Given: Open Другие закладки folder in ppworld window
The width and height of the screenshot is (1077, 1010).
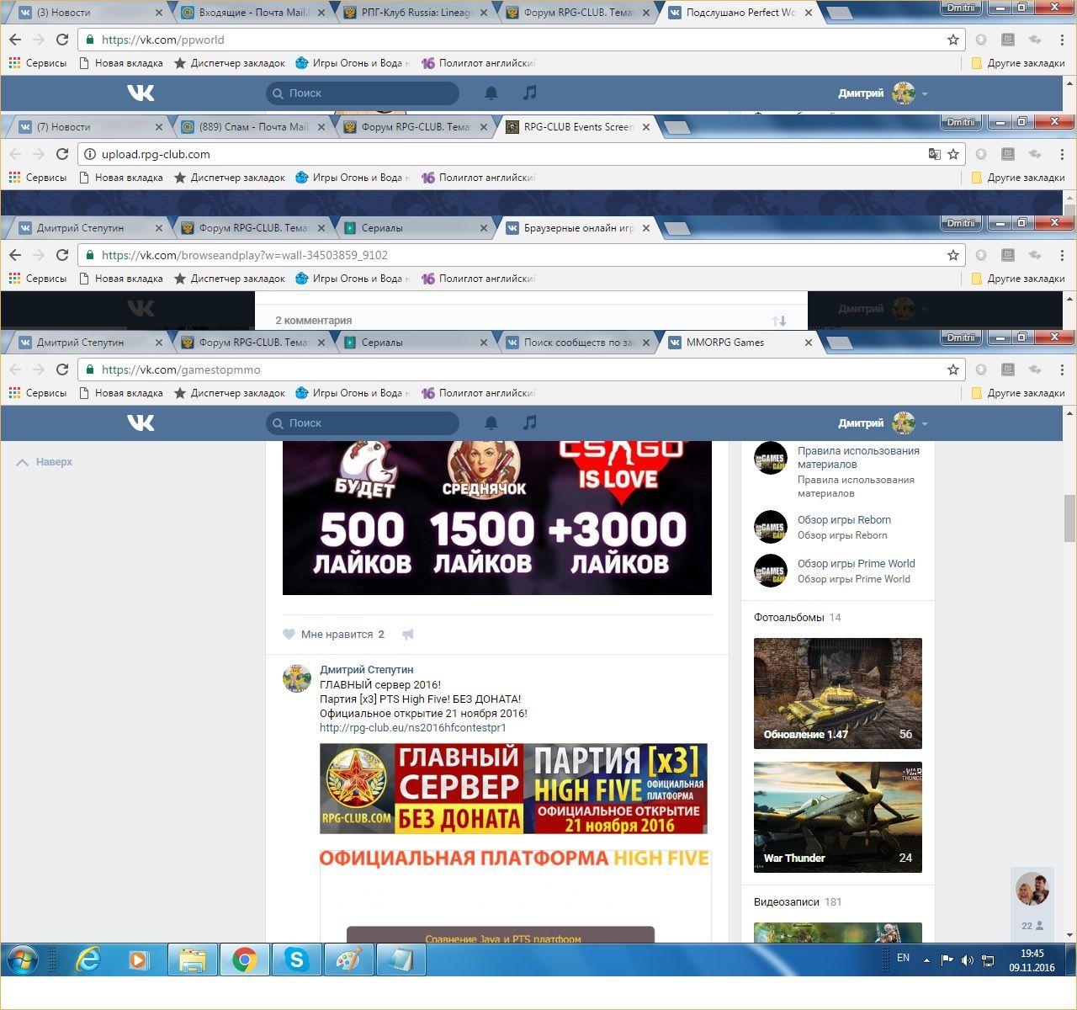Looking at the screenshot, I should (1018, 63).
